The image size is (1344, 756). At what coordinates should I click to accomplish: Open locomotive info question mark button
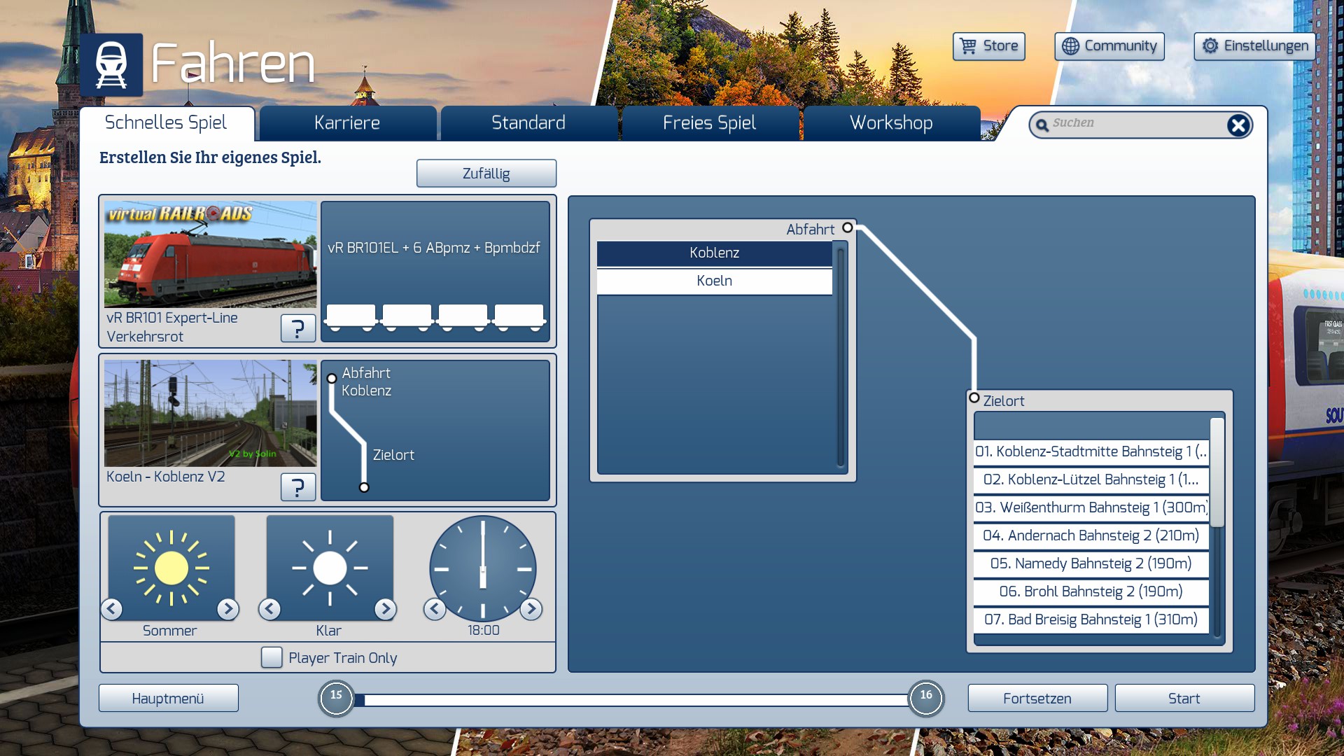click(x=297, y=328)
